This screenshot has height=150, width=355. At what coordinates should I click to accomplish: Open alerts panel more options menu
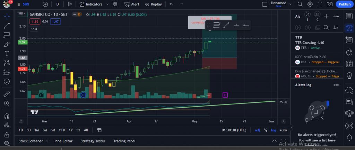336,16
